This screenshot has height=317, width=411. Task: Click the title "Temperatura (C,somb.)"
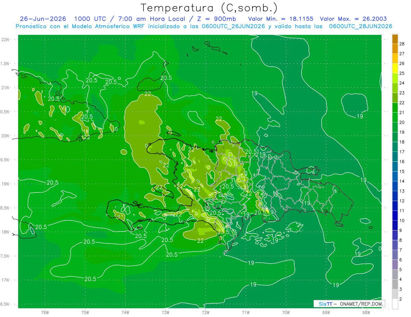(209, 8)
